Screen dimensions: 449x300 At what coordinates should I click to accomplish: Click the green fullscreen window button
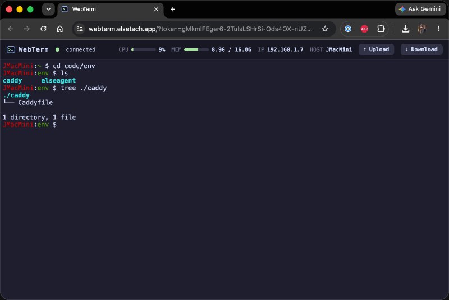30,9
